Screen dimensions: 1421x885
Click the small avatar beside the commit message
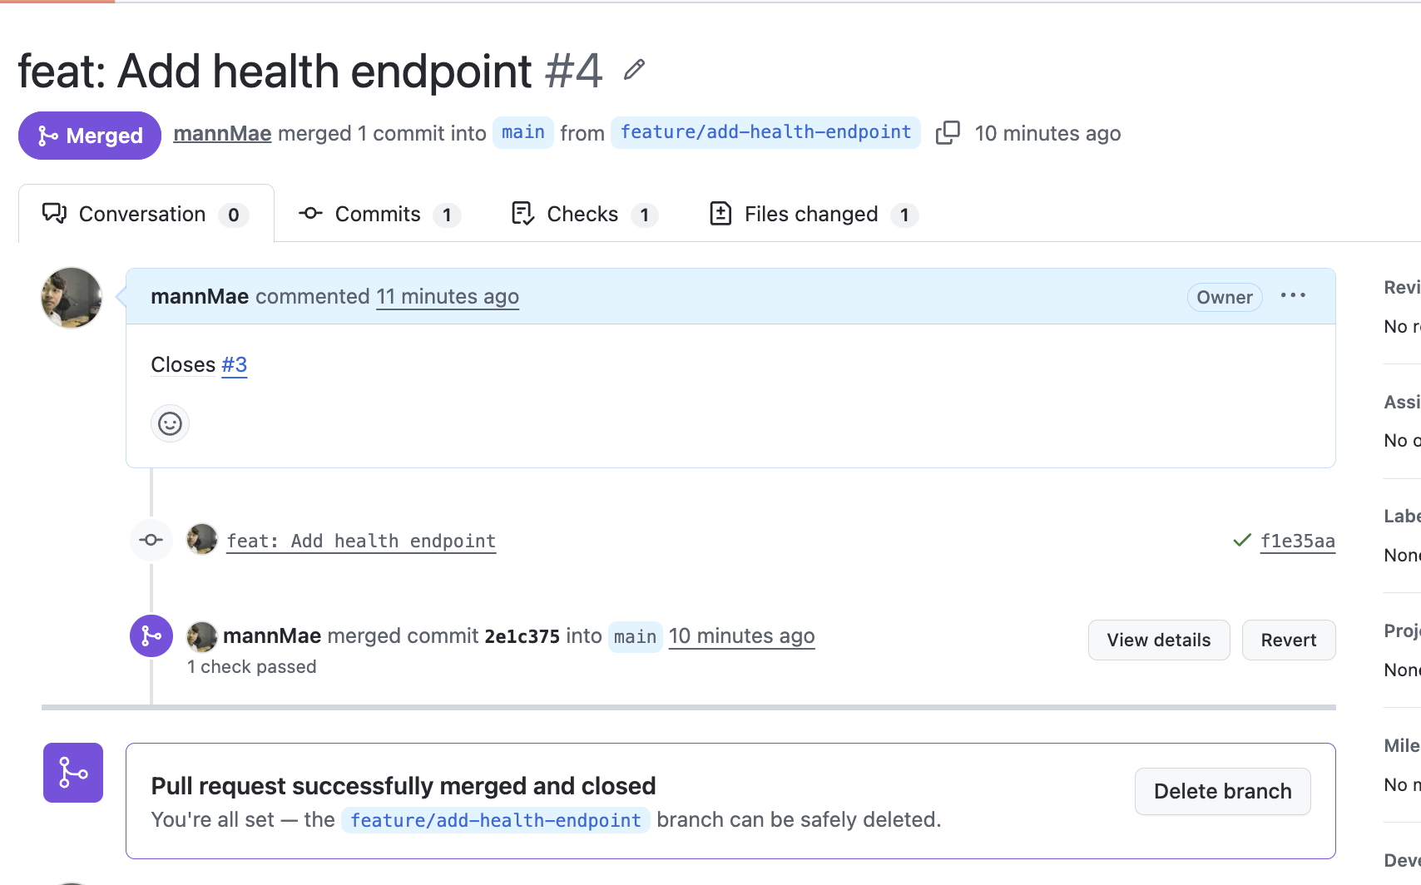pyautogui.click(x=201, y=540)
